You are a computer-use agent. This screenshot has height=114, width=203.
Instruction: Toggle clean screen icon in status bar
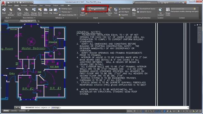tap(197, 111)
